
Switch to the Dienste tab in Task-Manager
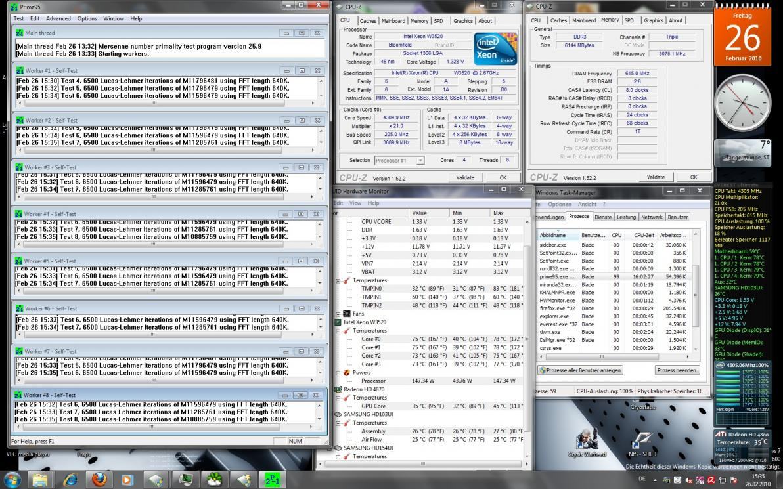coord(603,217)
